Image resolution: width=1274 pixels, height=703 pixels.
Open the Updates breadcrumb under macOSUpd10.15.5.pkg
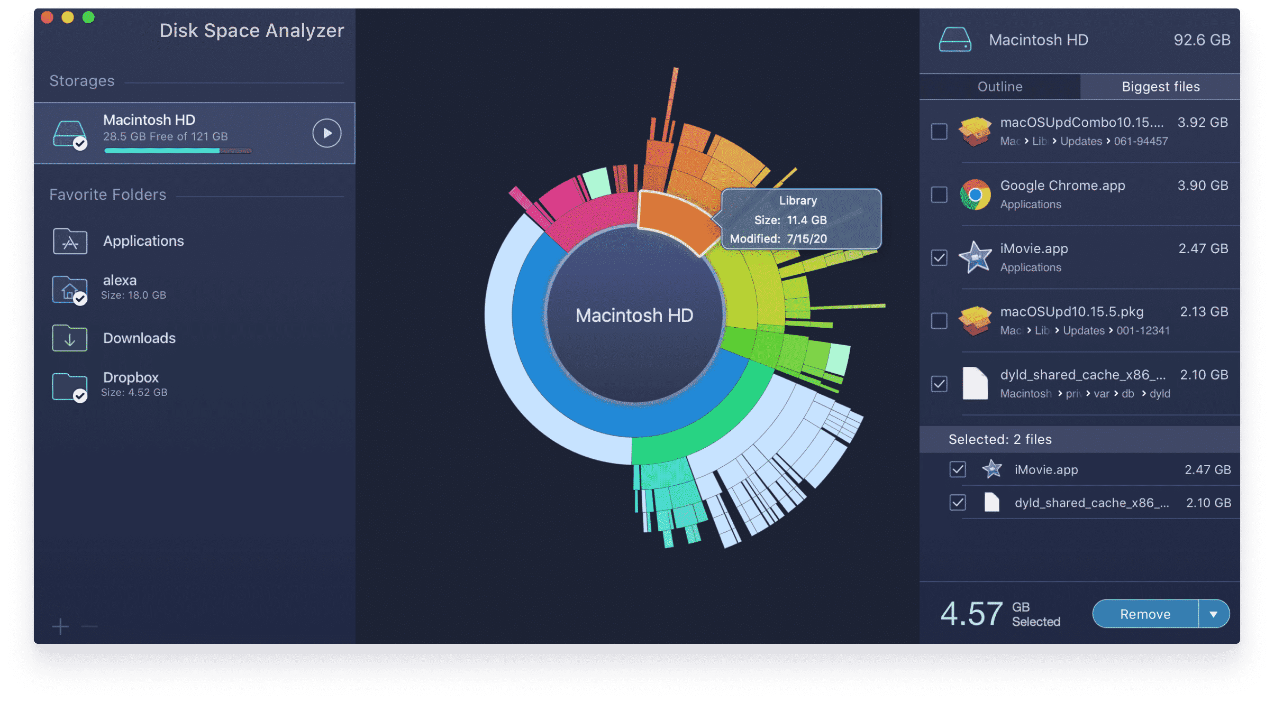coord(1083,330)
